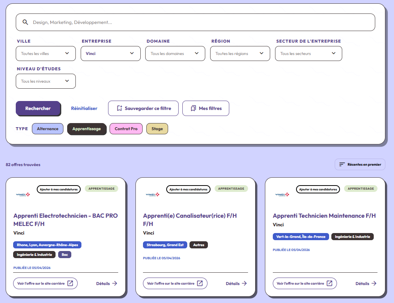Click the Rhone, Lyon, Auvergne-Rhône-Alpes tag
Screen dimensions: 394x303
(47, 245)
